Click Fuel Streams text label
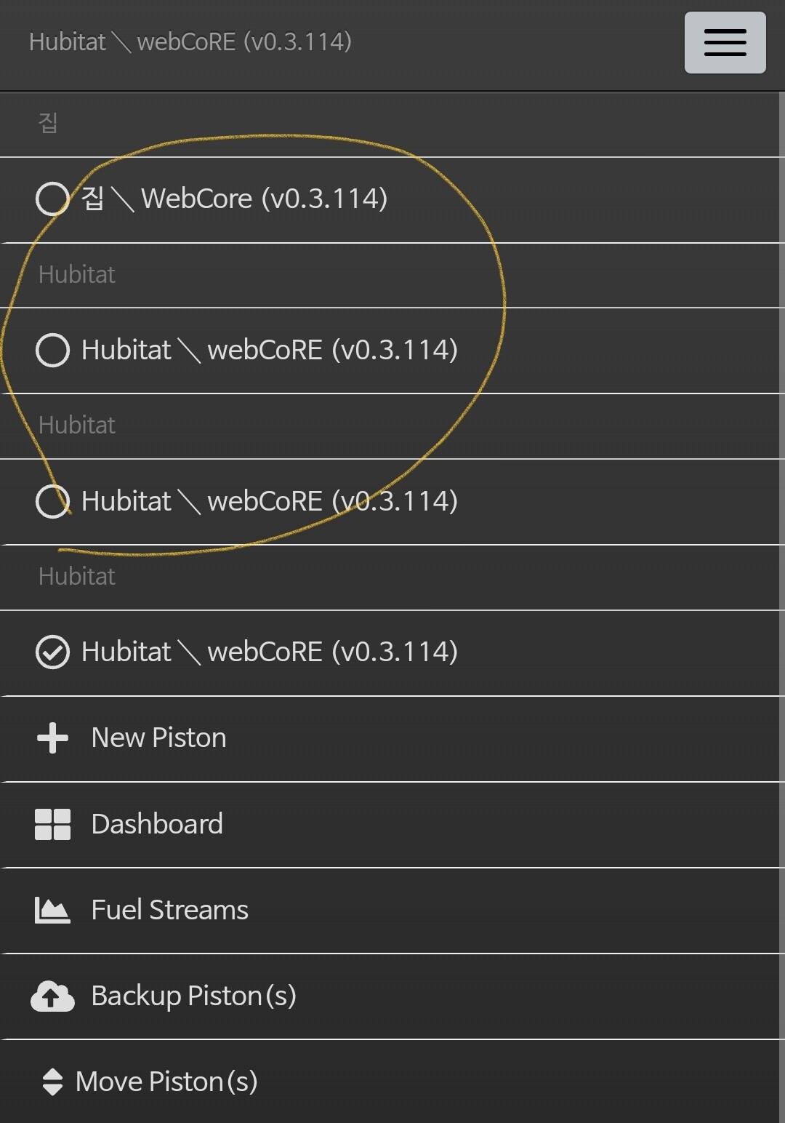Image resolution: width=785 pixels, height=1123 pixels. (x=169, y=909)
